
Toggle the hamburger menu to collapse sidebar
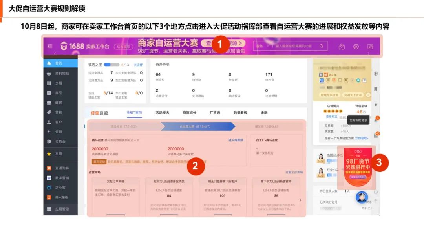tap(50, 46)
